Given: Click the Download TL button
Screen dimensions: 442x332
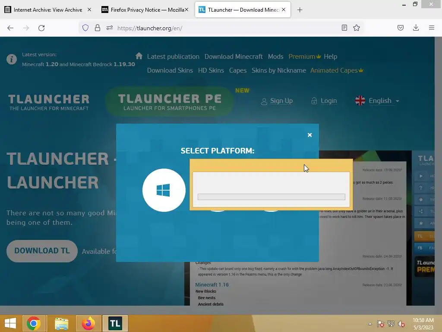Looking at the screenshot, I should 42,251.
